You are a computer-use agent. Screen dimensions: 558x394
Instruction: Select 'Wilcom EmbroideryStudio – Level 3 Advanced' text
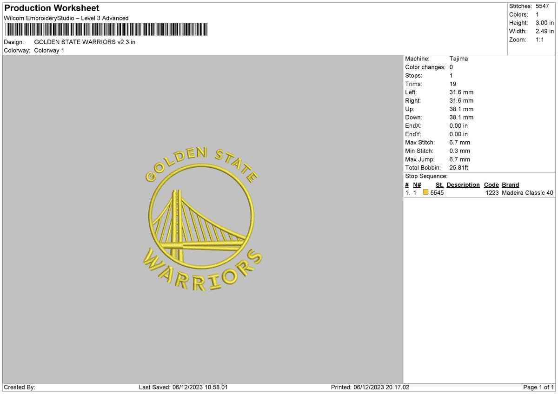click(66, 18)
